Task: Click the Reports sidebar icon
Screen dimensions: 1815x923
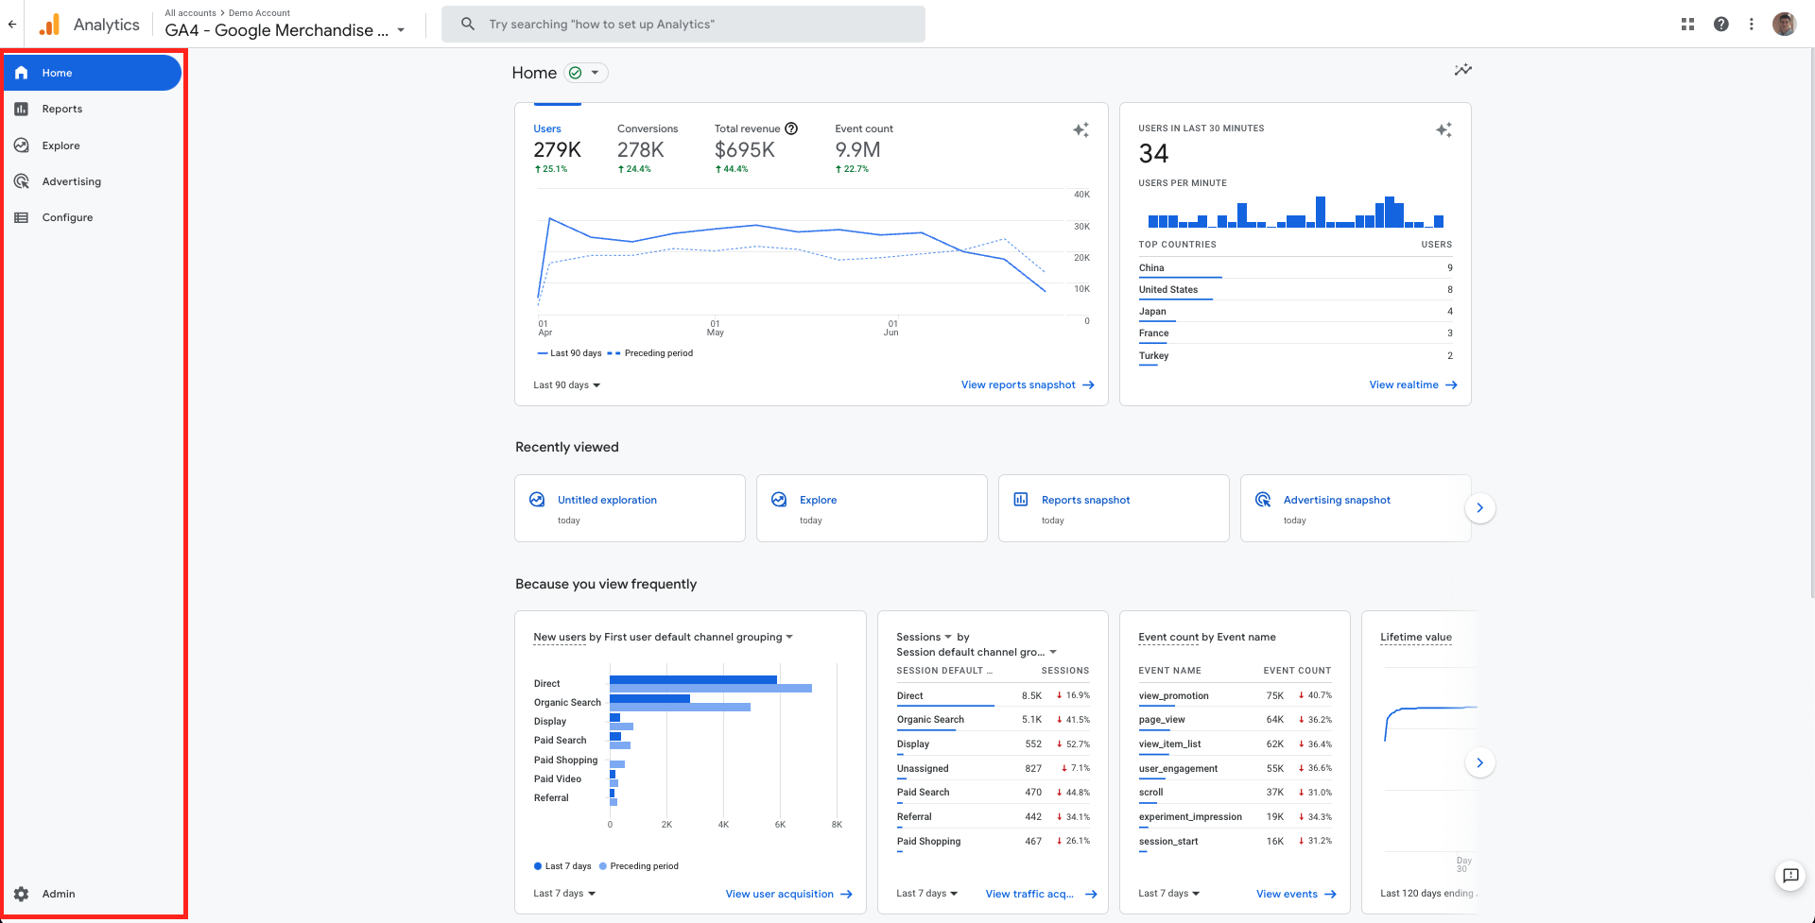Action: [21, 109]
